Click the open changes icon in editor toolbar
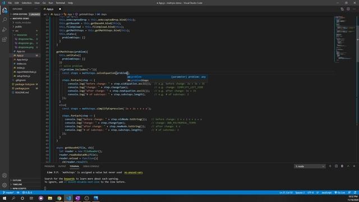This screenshot has height=202, width=359. pos(342,9)
